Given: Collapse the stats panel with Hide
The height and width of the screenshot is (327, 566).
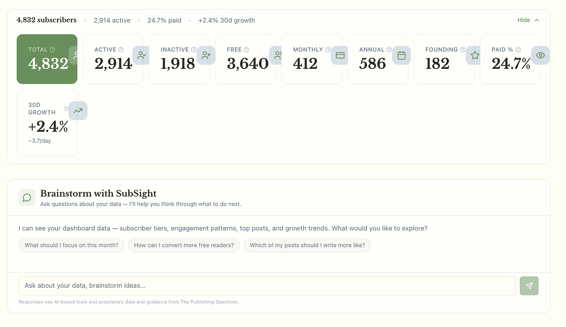Looking at the screenshot, I should [x=528, y=20].
